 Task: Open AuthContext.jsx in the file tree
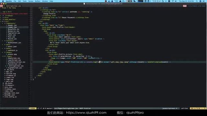[x=14, y=43]
